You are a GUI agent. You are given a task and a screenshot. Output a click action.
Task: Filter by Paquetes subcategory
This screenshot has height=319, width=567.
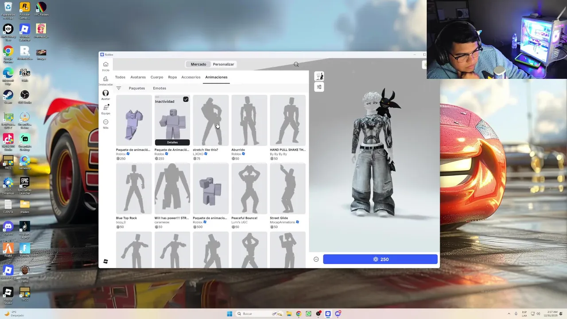pyautogui.click(x=137, y=88)
